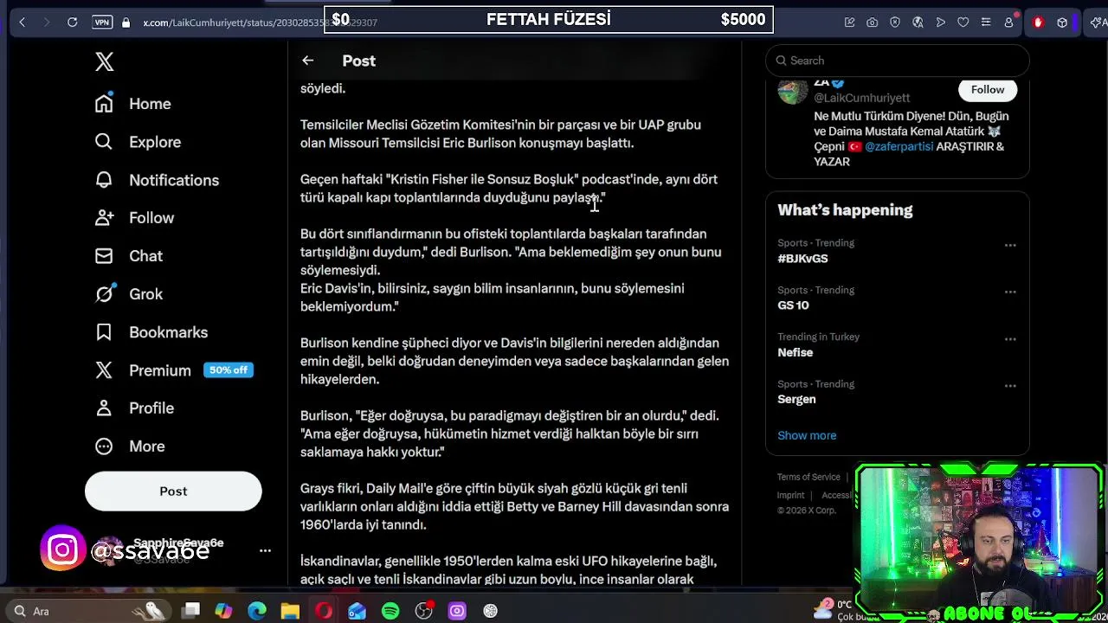Click the Bookmarks ribbon icon

coord(104,332)
